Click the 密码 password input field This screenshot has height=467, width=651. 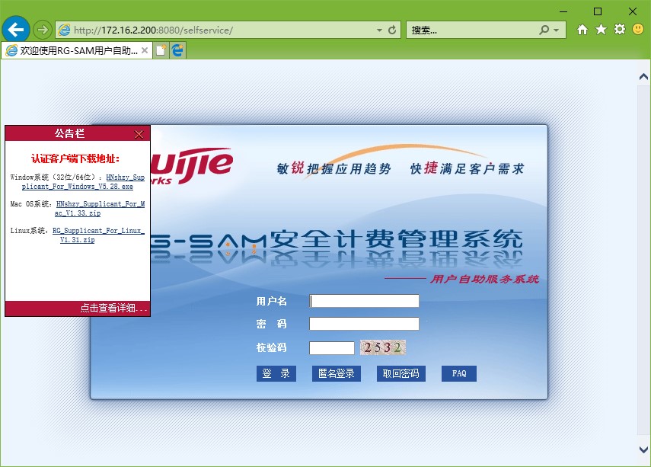coord(364,324)
